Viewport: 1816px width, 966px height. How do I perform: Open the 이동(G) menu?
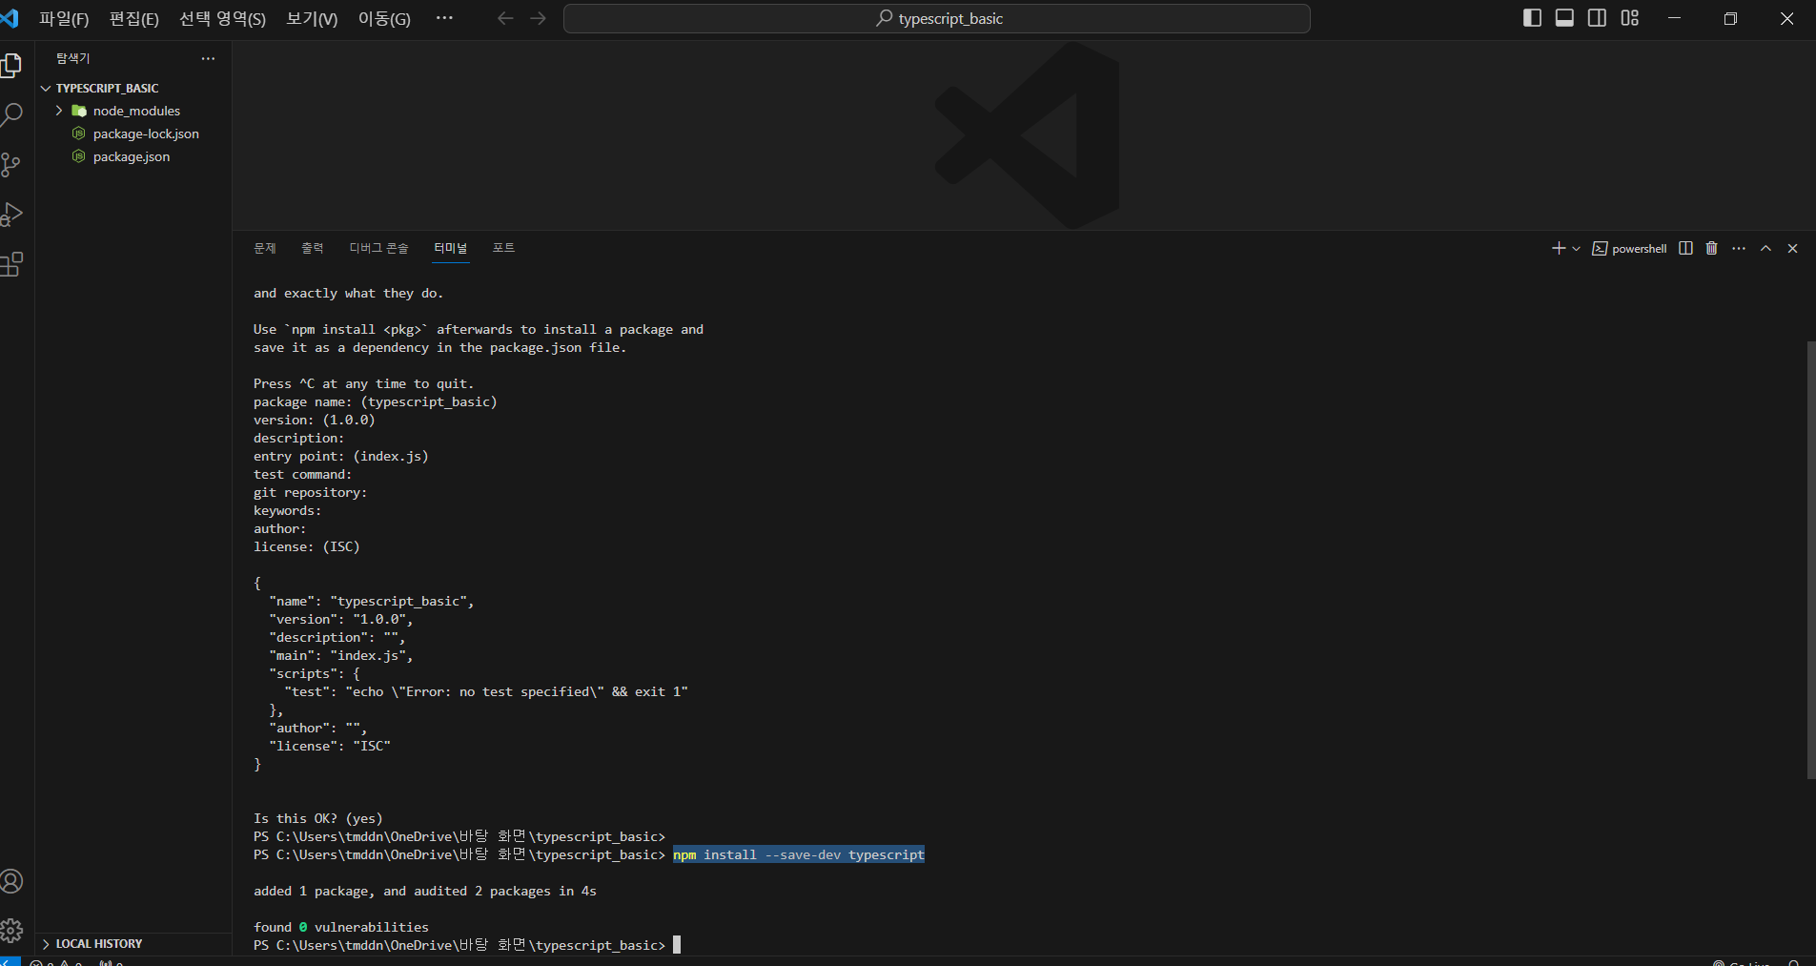(384, 19)
